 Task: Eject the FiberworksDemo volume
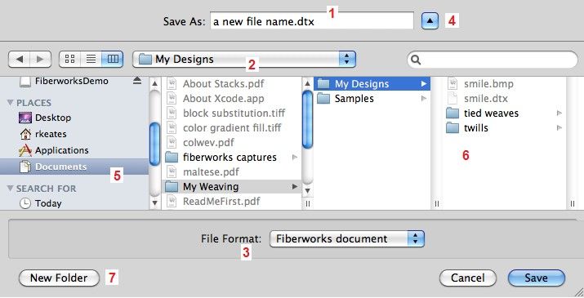click(x=137, y=81)
